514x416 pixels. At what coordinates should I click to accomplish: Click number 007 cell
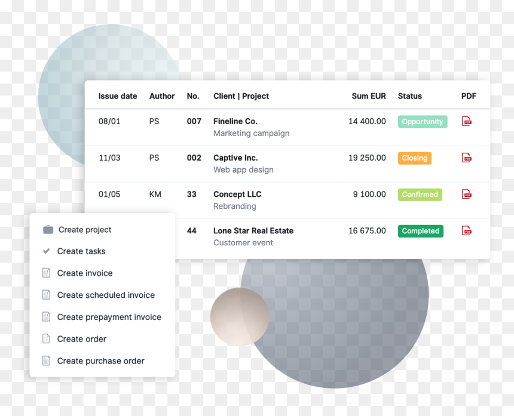[x=194, y=121]
